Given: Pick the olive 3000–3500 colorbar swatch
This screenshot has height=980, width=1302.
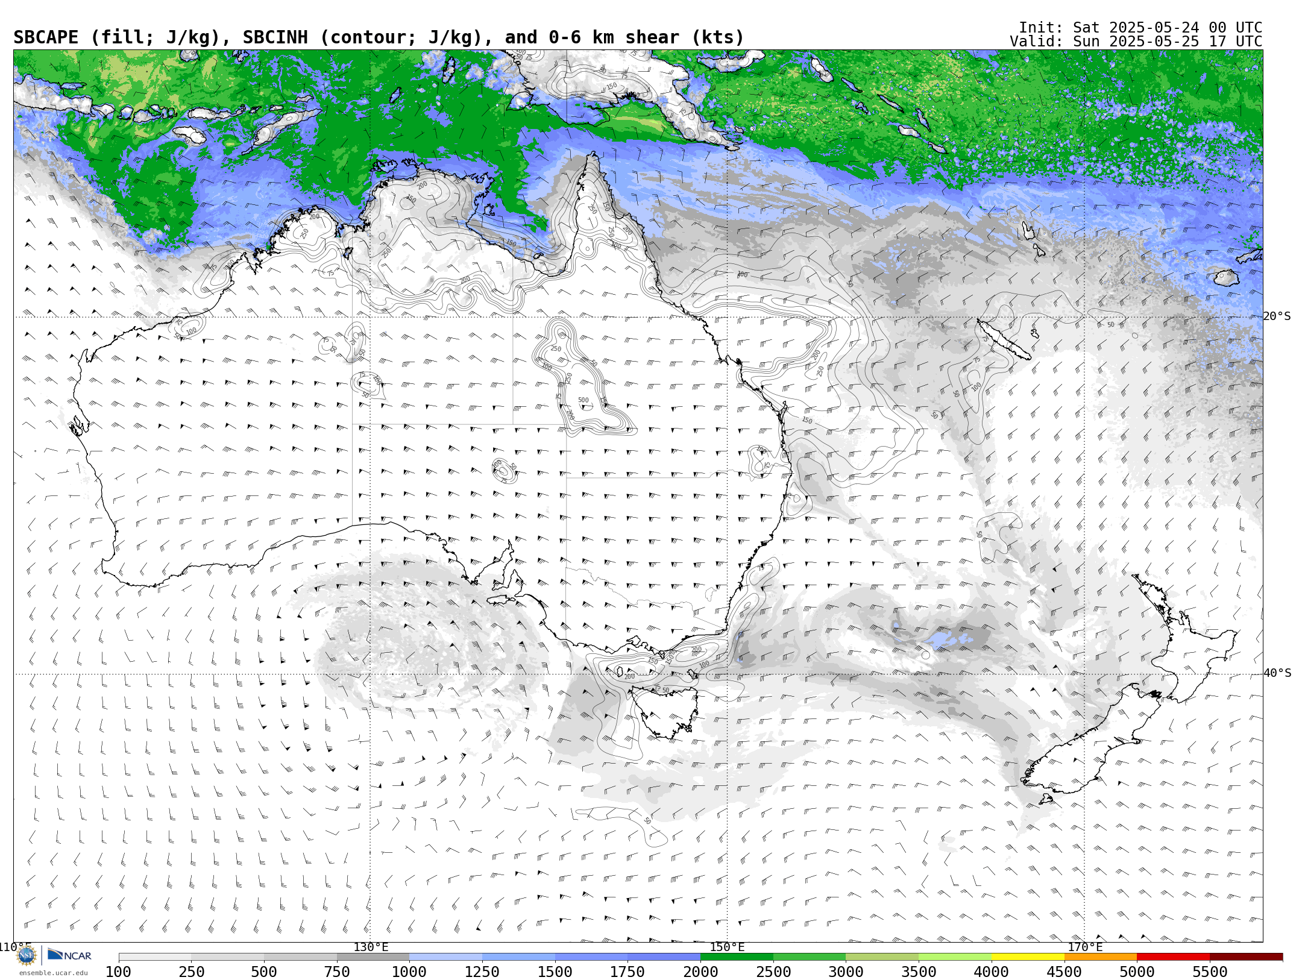Looking at the screenshot, I should pyautogui.click(x=882, y=957).
